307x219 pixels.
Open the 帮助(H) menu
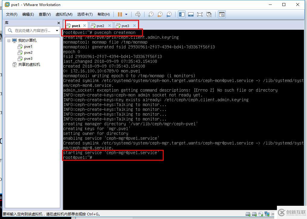104,14
